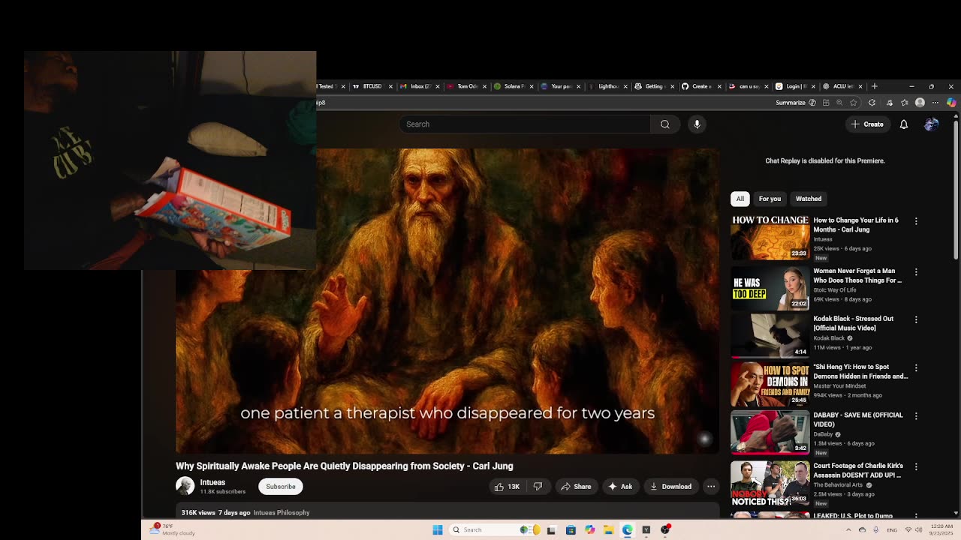Share the video
The height and width of the screenshot is (540, 961).
tap(576, 487)
